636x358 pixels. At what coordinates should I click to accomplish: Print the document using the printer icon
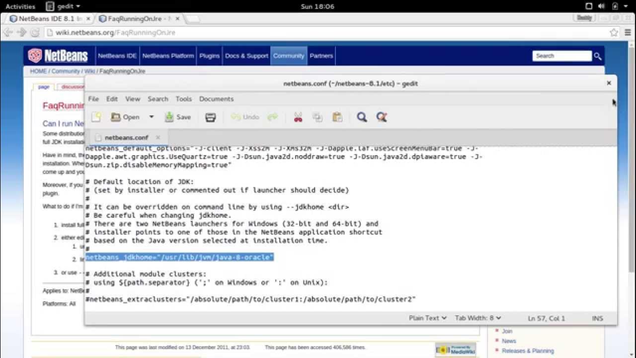[x=211, y=117]
